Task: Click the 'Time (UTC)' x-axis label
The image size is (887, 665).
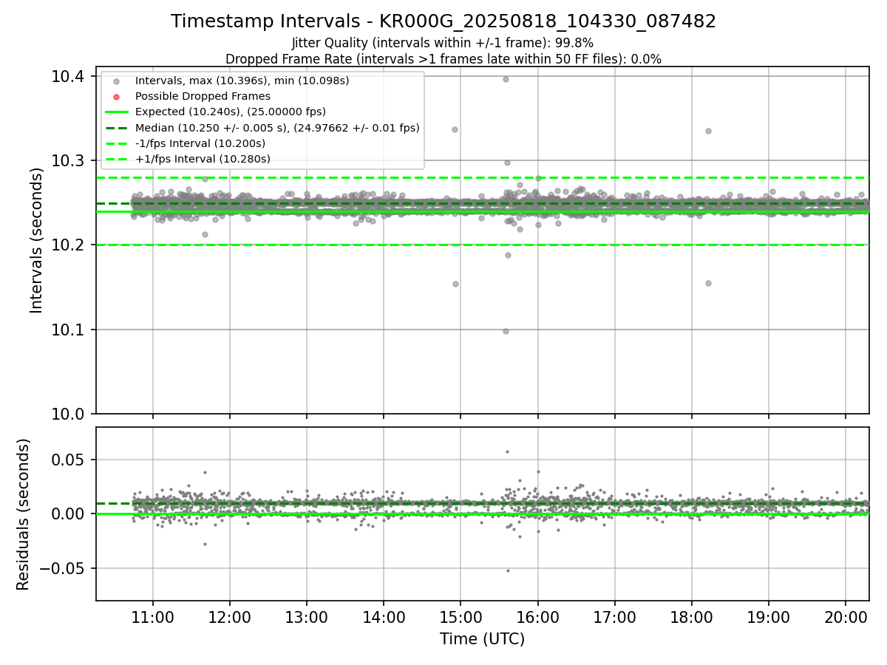Action: [482, 639]
